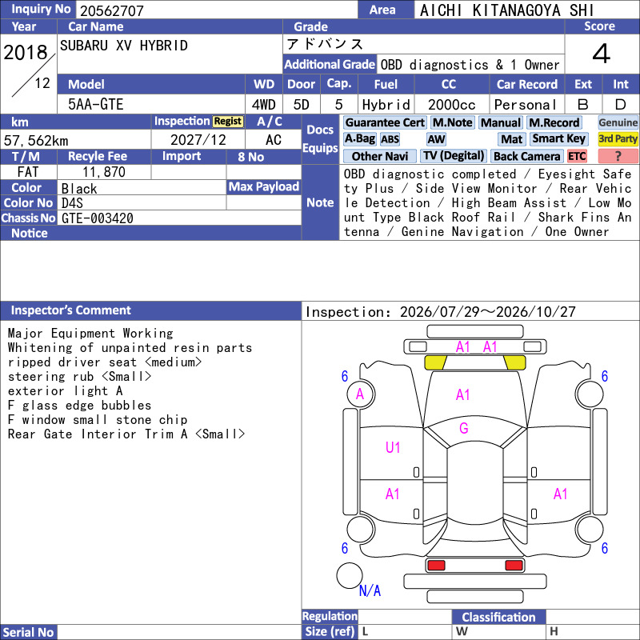The width and height of the screenshot is (640, 640).
Task: Click the pink question mark badge
Action: pos(618,156)
